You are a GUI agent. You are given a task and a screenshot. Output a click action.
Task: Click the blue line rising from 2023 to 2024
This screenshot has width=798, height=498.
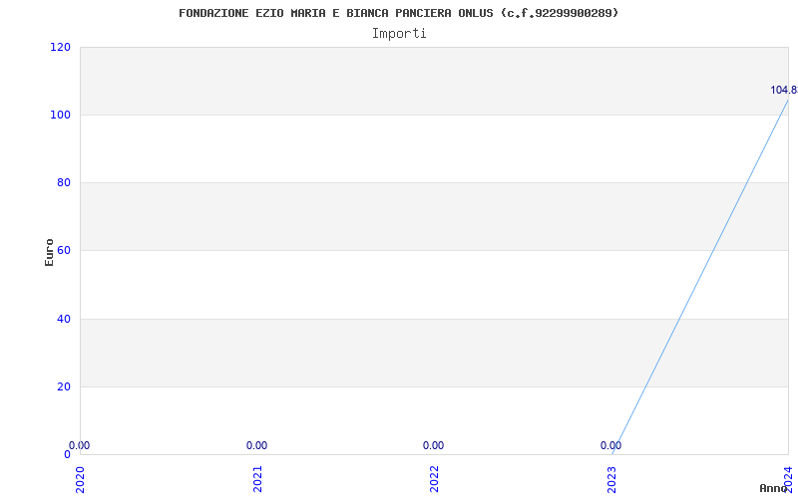[x=700, y=277]
